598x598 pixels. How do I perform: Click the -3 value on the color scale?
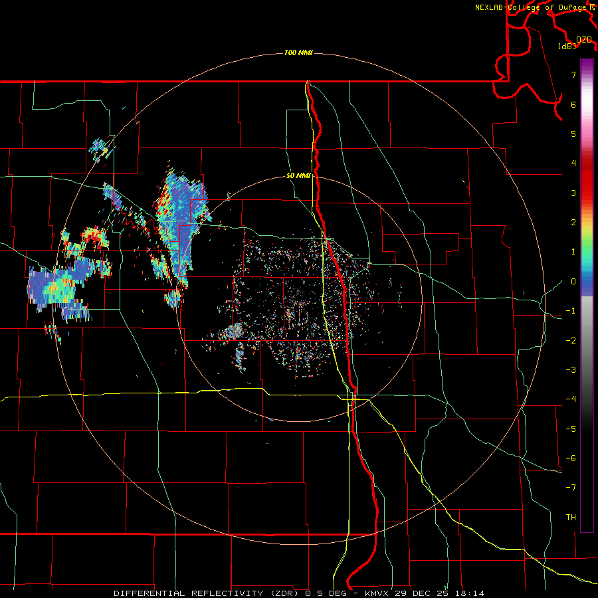point(571,370)
